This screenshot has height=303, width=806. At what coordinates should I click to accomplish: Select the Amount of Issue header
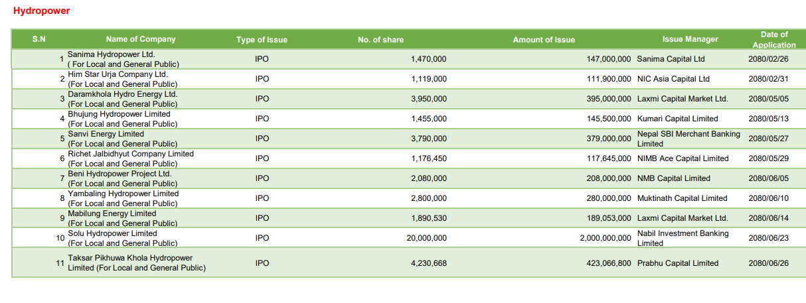(544, 40)
